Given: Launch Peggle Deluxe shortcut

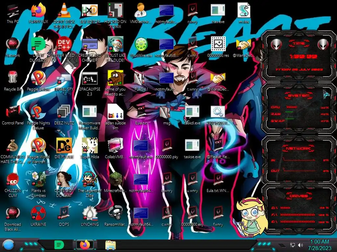Looking at the screenshot, I should (x=38, y=81).
